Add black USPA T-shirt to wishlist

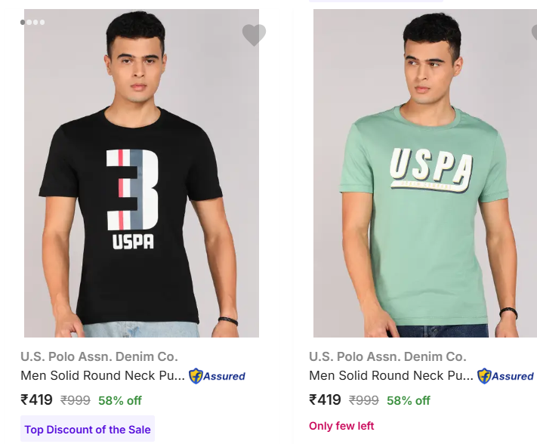point(254,35)
